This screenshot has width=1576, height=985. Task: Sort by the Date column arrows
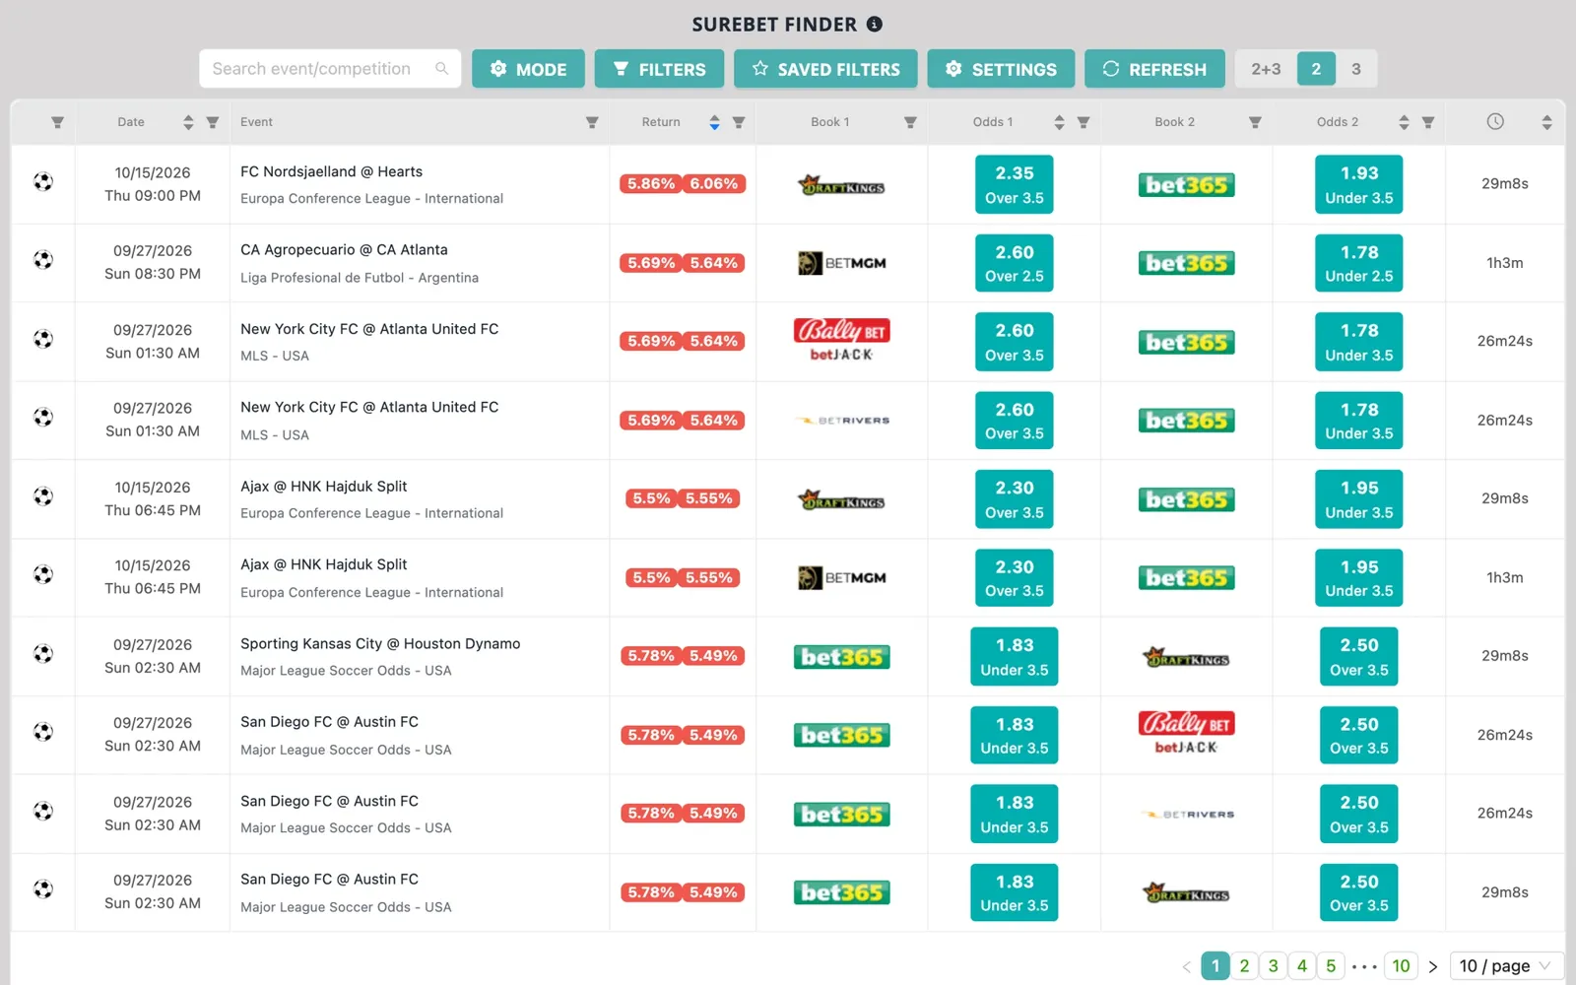(x=188, y=122)
